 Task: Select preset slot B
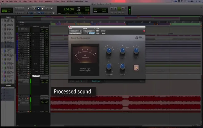click(x=84, y=81)
